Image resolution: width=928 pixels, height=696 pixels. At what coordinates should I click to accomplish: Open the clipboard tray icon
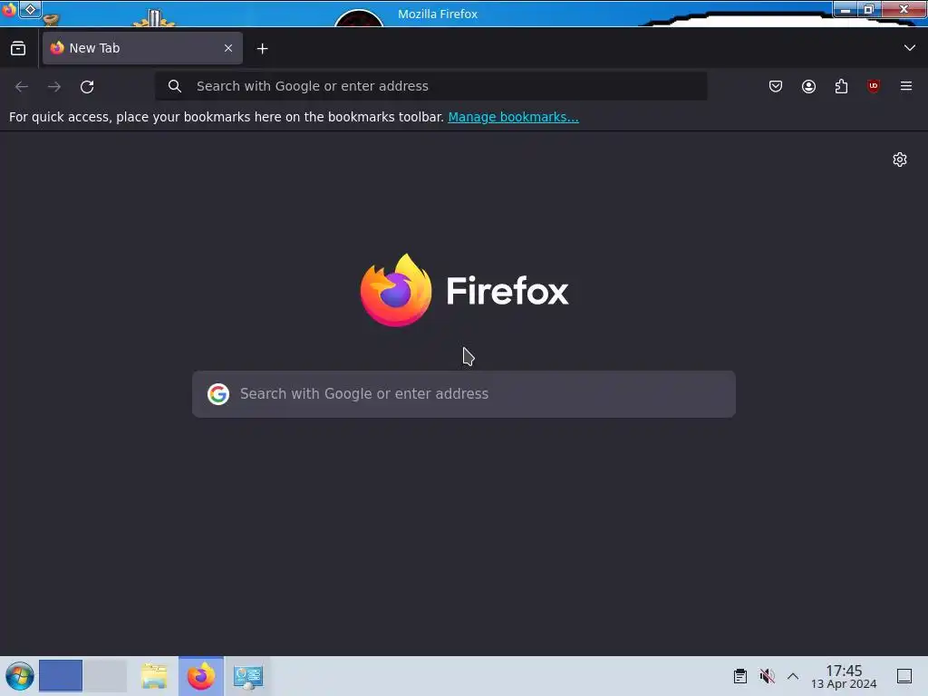click(x=739, y=676)
